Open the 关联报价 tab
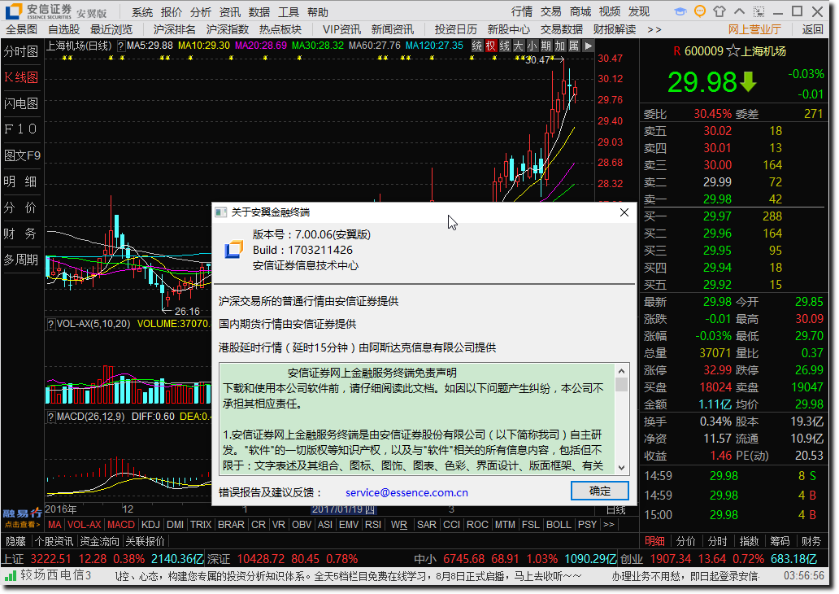 click(145, 541)
